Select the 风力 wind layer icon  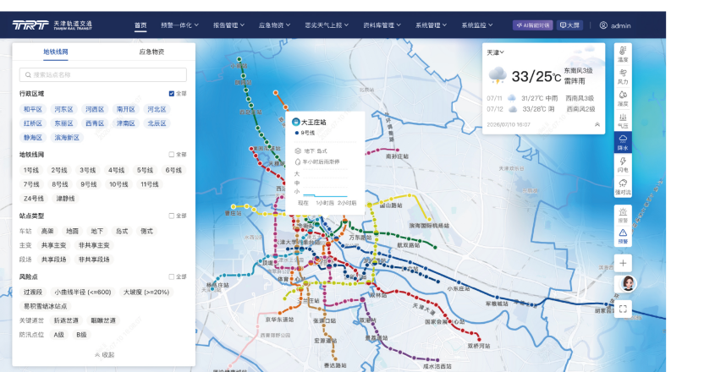pyautogui.click(x=623, y=76)
